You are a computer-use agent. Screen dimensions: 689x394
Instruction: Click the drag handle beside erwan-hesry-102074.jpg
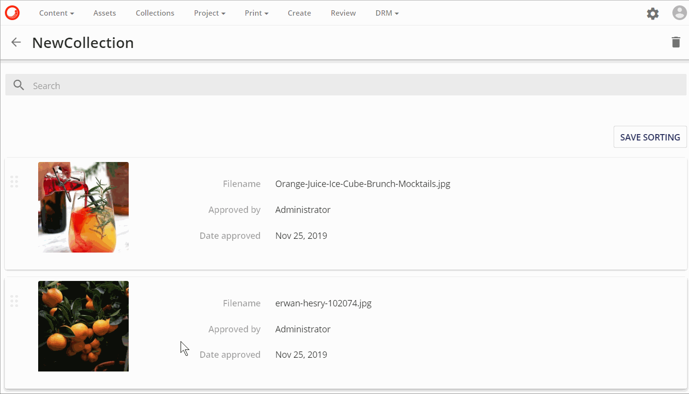[14, 301]
